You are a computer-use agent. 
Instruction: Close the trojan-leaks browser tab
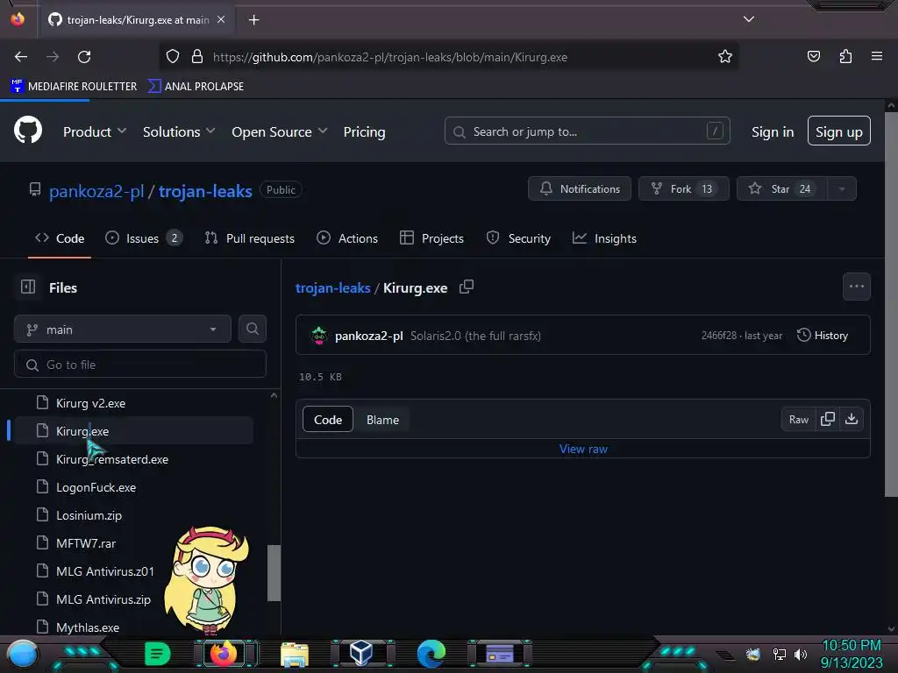(221, 19)
